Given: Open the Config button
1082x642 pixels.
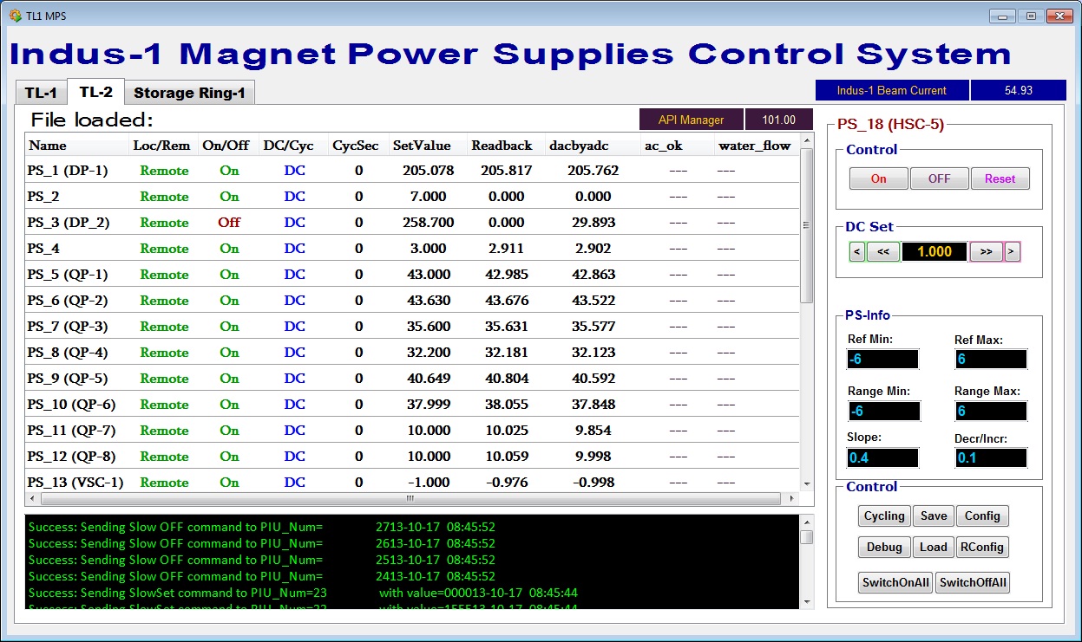Looking at the screenshot, I should tap(982, 516).
